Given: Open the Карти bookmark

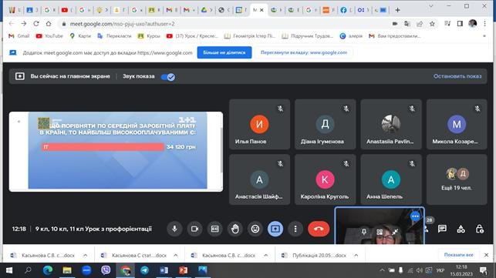Looking at the screenshot, I should [80, 36].
